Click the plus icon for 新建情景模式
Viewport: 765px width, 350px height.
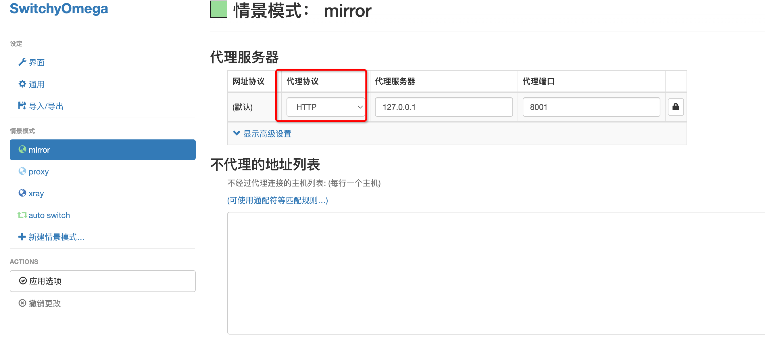pyautogui.click(x=22, y=237)
